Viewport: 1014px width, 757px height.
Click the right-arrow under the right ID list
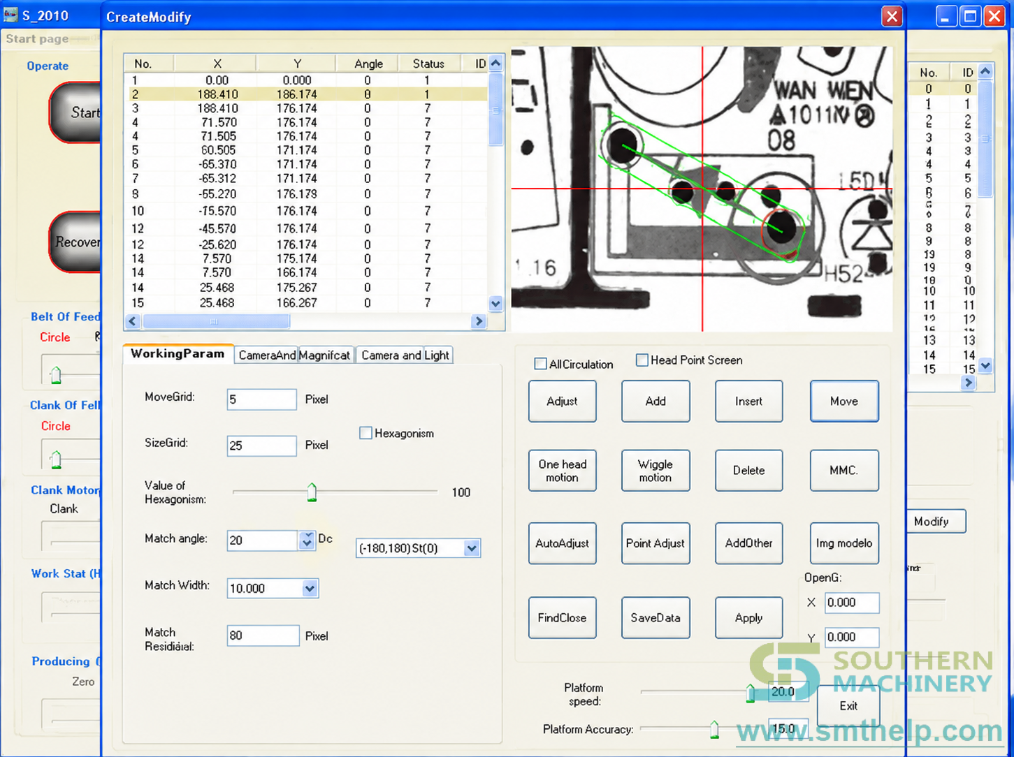pyautogui.click(x=968, y=383)
